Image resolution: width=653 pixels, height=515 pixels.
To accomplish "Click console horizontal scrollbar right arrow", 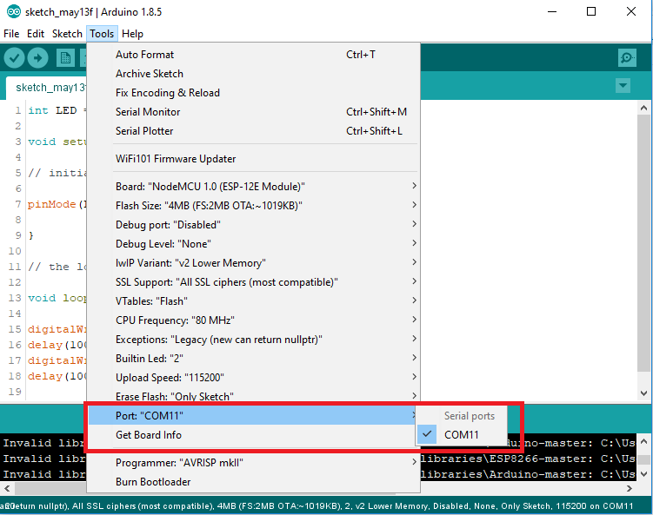I will (630, 488).
